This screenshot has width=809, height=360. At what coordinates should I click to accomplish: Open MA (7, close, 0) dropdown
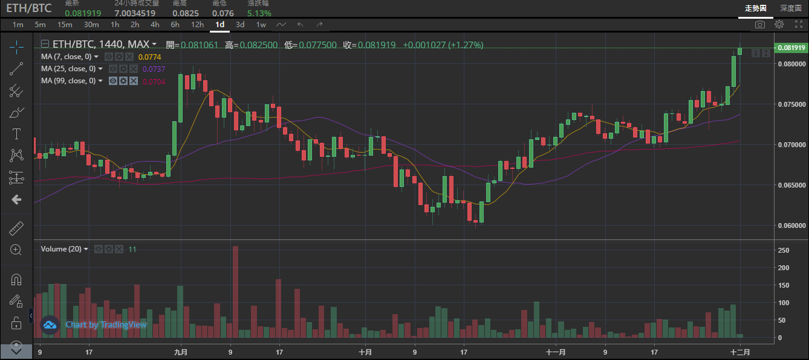point(97,57)
